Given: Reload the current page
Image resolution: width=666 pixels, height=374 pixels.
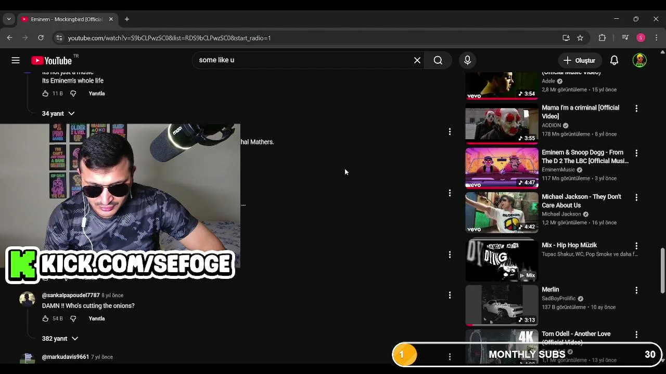Looking at the screenshot, I should click(41, 38).
